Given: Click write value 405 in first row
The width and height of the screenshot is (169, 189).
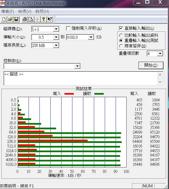Looking at the screenshot, I should pyautogui.click(x=139, y=100).
